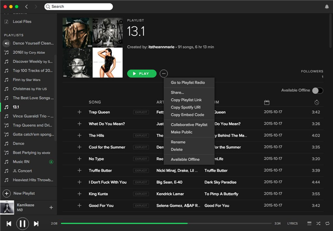Select Copy Playlist Link from menu

coord(186,100)
